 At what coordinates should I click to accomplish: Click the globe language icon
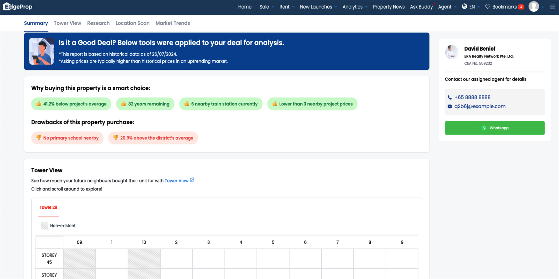coord(465,6)
